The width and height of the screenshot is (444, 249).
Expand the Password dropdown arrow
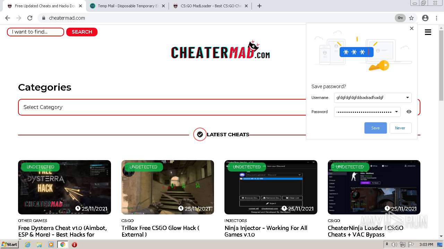click(396, 112)
